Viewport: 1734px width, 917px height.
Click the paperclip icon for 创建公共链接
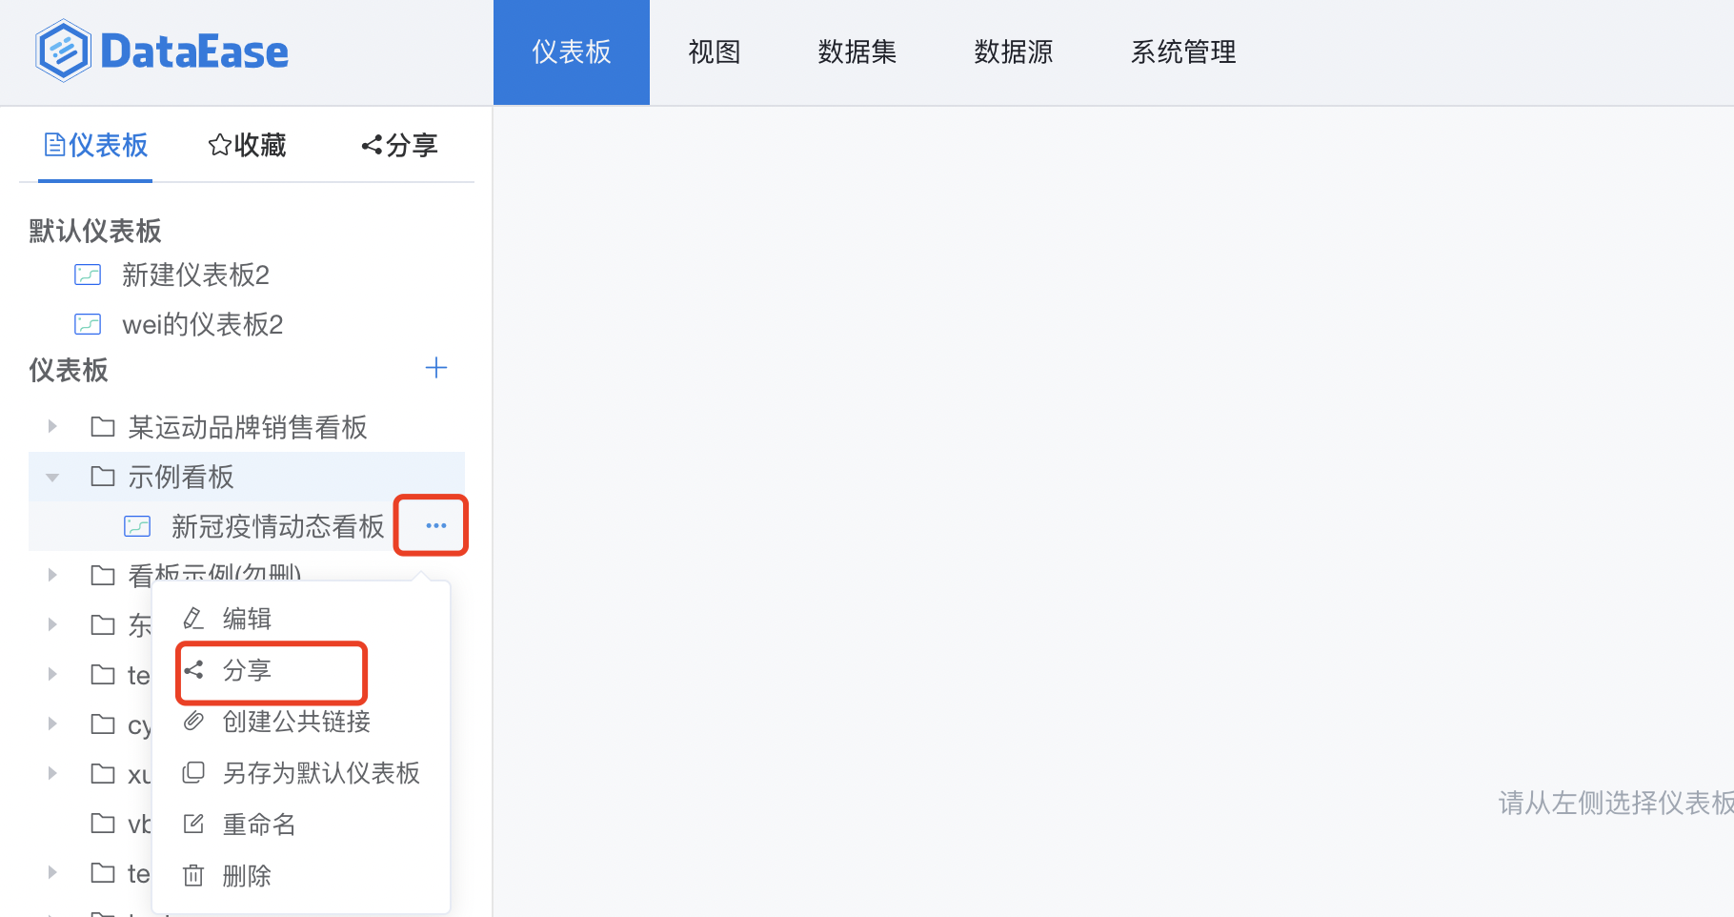pyautogui.click(x=193, y=722)
